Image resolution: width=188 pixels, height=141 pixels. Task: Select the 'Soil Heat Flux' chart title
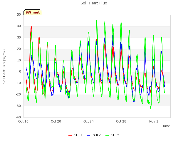[x=94, y=3]
